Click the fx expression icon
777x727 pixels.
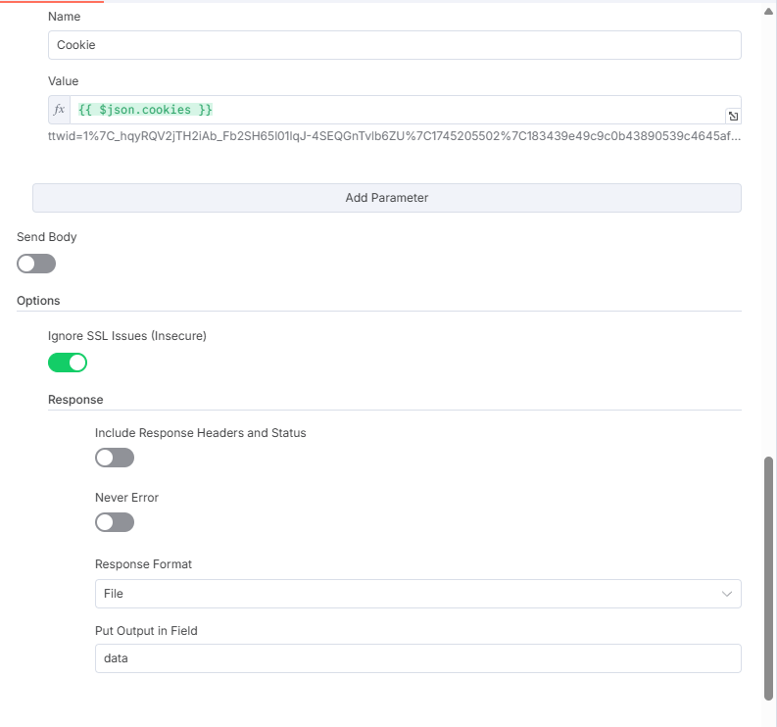(x=60, y=110)
